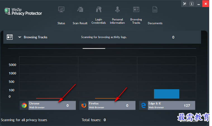The height and width of the screenshot is (126, 212).
Task: Click the Chrome browser icon
Action: point(24,106)
